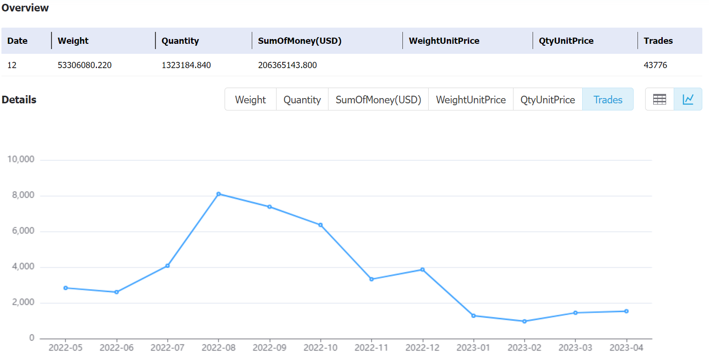Click the Overview heading
709x360 pixels.
point(25,8)
